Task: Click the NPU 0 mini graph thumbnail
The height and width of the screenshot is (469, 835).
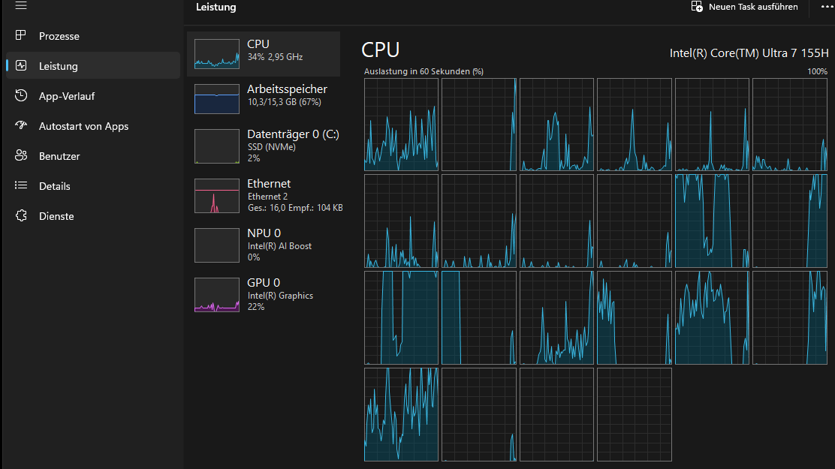Action: 217,245
